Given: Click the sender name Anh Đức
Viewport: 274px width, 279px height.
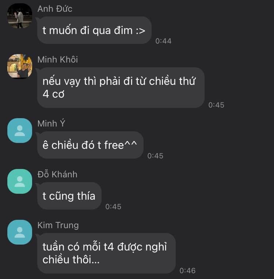Looking at the screenshot, I should tap(55, 9).
